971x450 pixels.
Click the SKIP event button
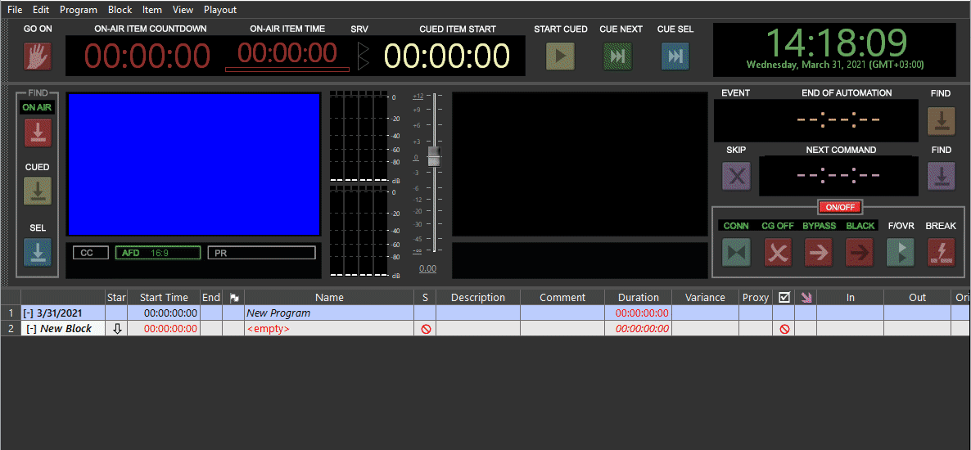click(736, 176)
